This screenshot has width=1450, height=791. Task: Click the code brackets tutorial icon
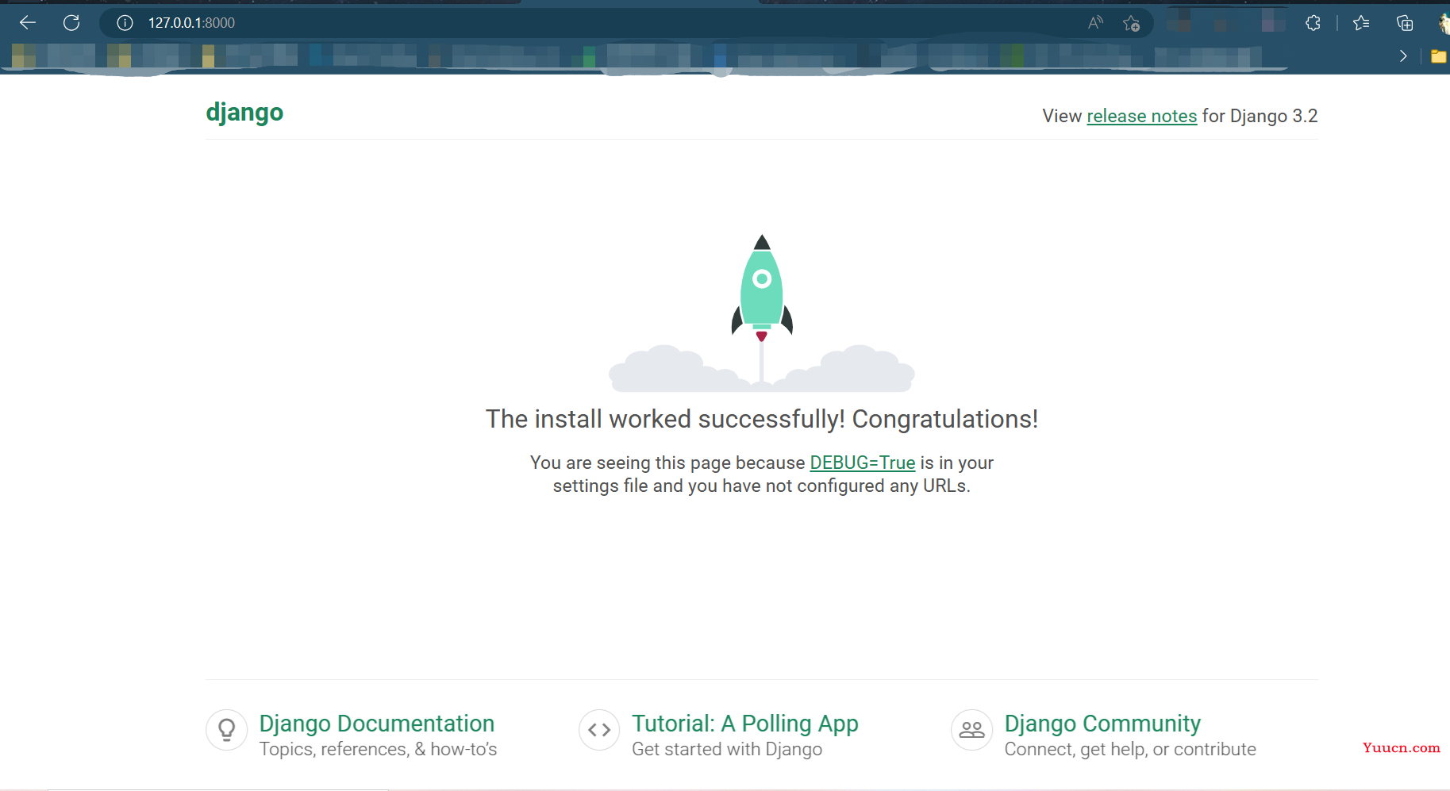pos(599,730)
